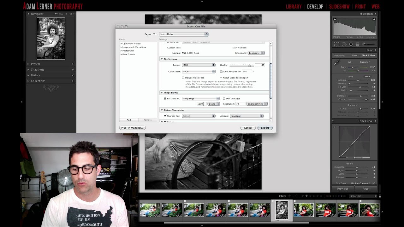404x227 pixels.
Task: Open the Long Edge resize dropdown
Action: pyautogui.click(x=201, y=99)
